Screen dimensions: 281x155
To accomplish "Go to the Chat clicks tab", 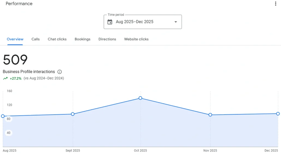I will click(x=57, y=39).
